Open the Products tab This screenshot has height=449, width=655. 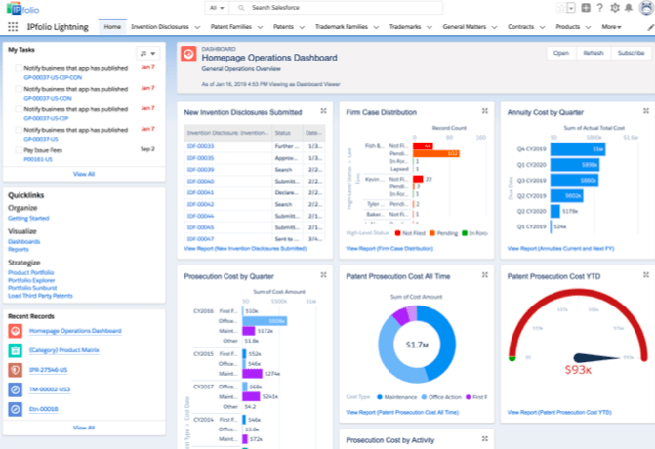click(568, 27)
